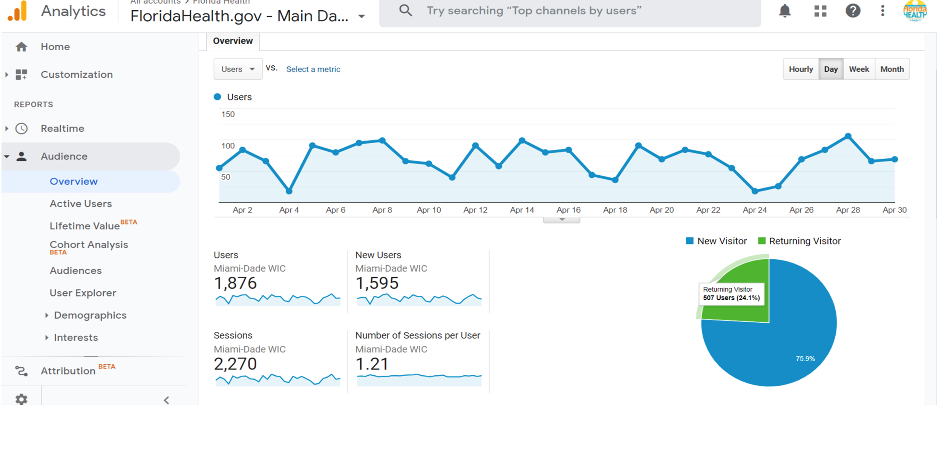The width and height of the screenshot is (937, 465).
Task: Open the Google apps grid
Action: [820, 11]
